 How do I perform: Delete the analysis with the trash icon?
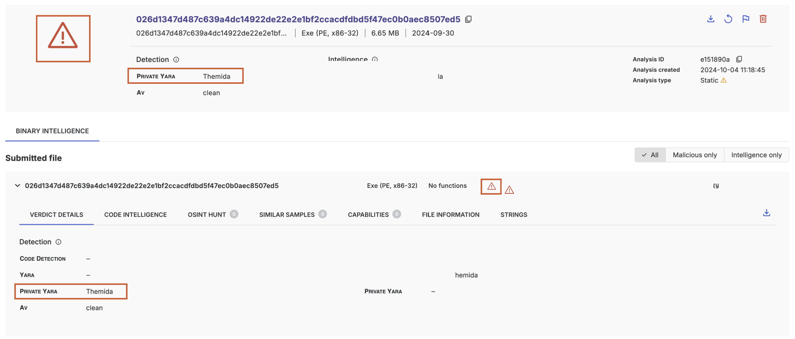[763, 19]
